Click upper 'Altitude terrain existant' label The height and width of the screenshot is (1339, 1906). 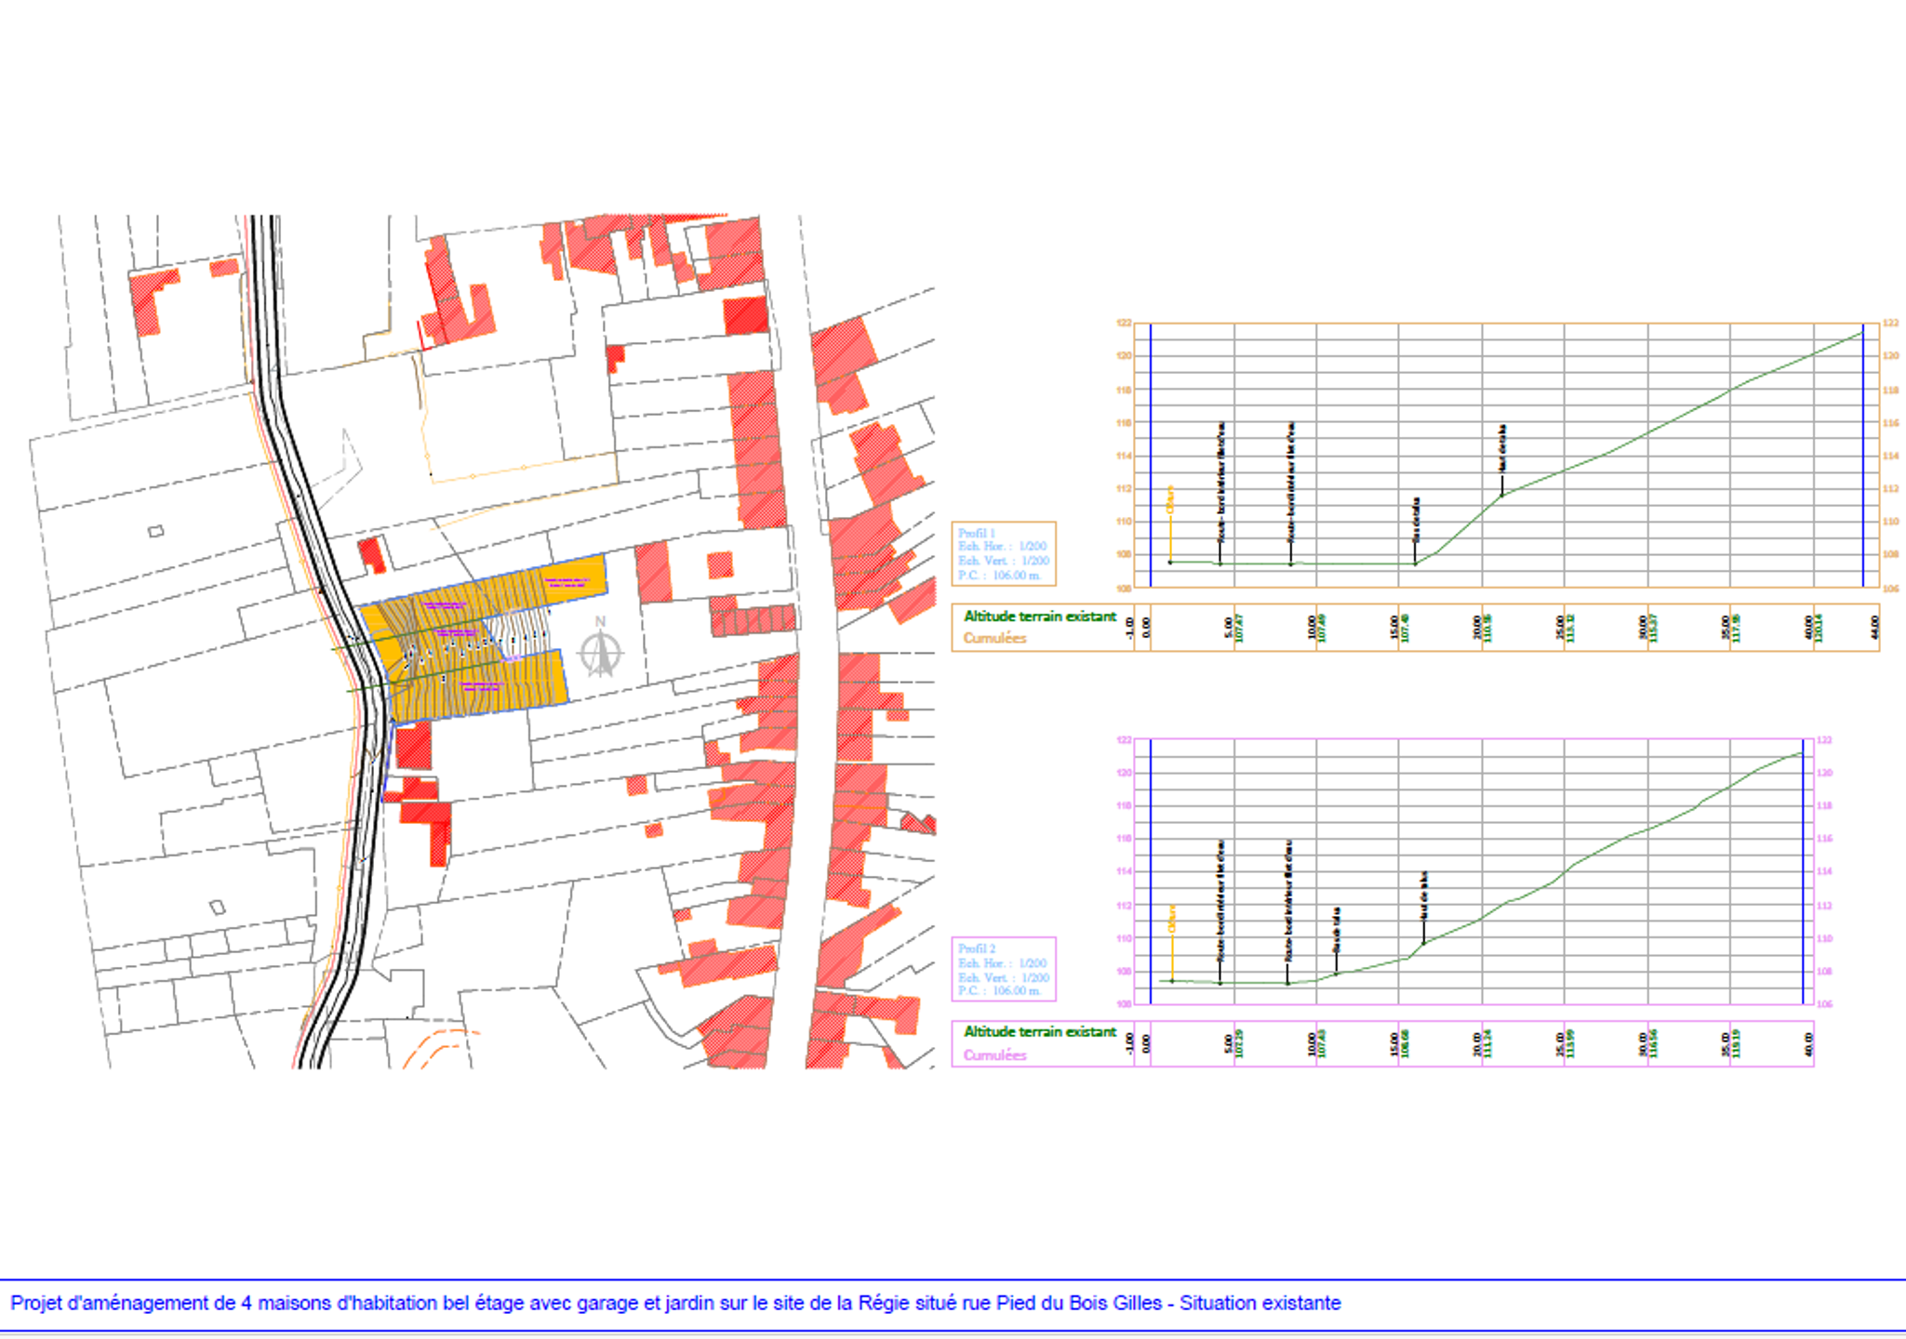1039,616
